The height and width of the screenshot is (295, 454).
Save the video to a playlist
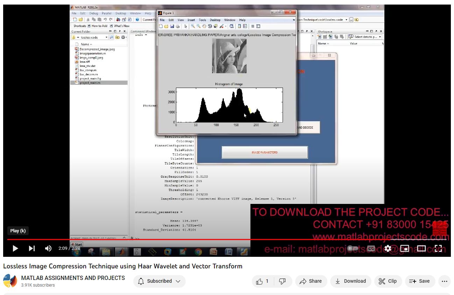tap(419, 281)
